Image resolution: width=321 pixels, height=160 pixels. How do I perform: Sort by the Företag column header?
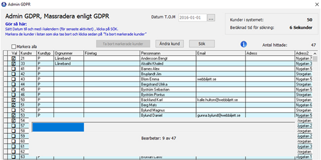point(112,53)
